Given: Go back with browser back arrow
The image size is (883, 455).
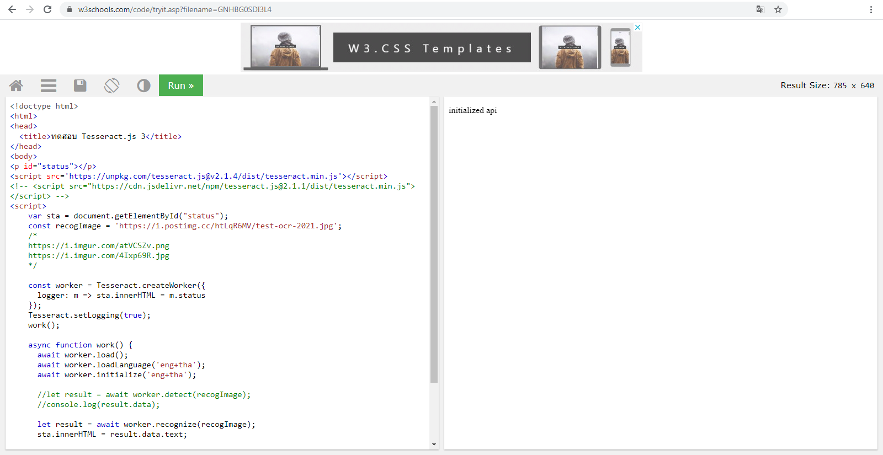Looking at the screenshot, I should pos(12,9).
